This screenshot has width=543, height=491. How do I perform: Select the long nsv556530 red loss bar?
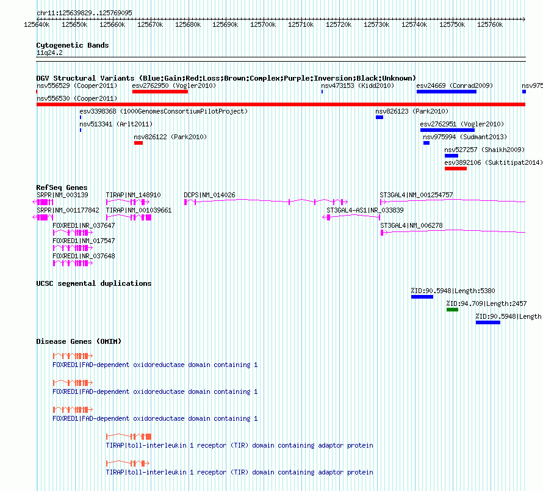(281, 104)
